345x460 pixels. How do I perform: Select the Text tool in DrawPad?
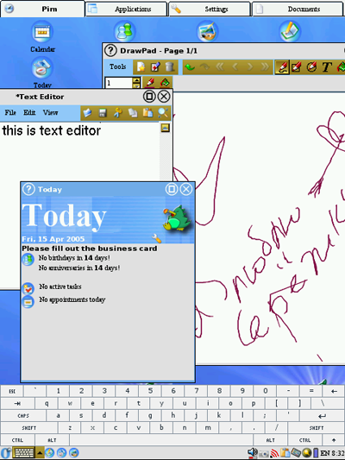[326, 67]
